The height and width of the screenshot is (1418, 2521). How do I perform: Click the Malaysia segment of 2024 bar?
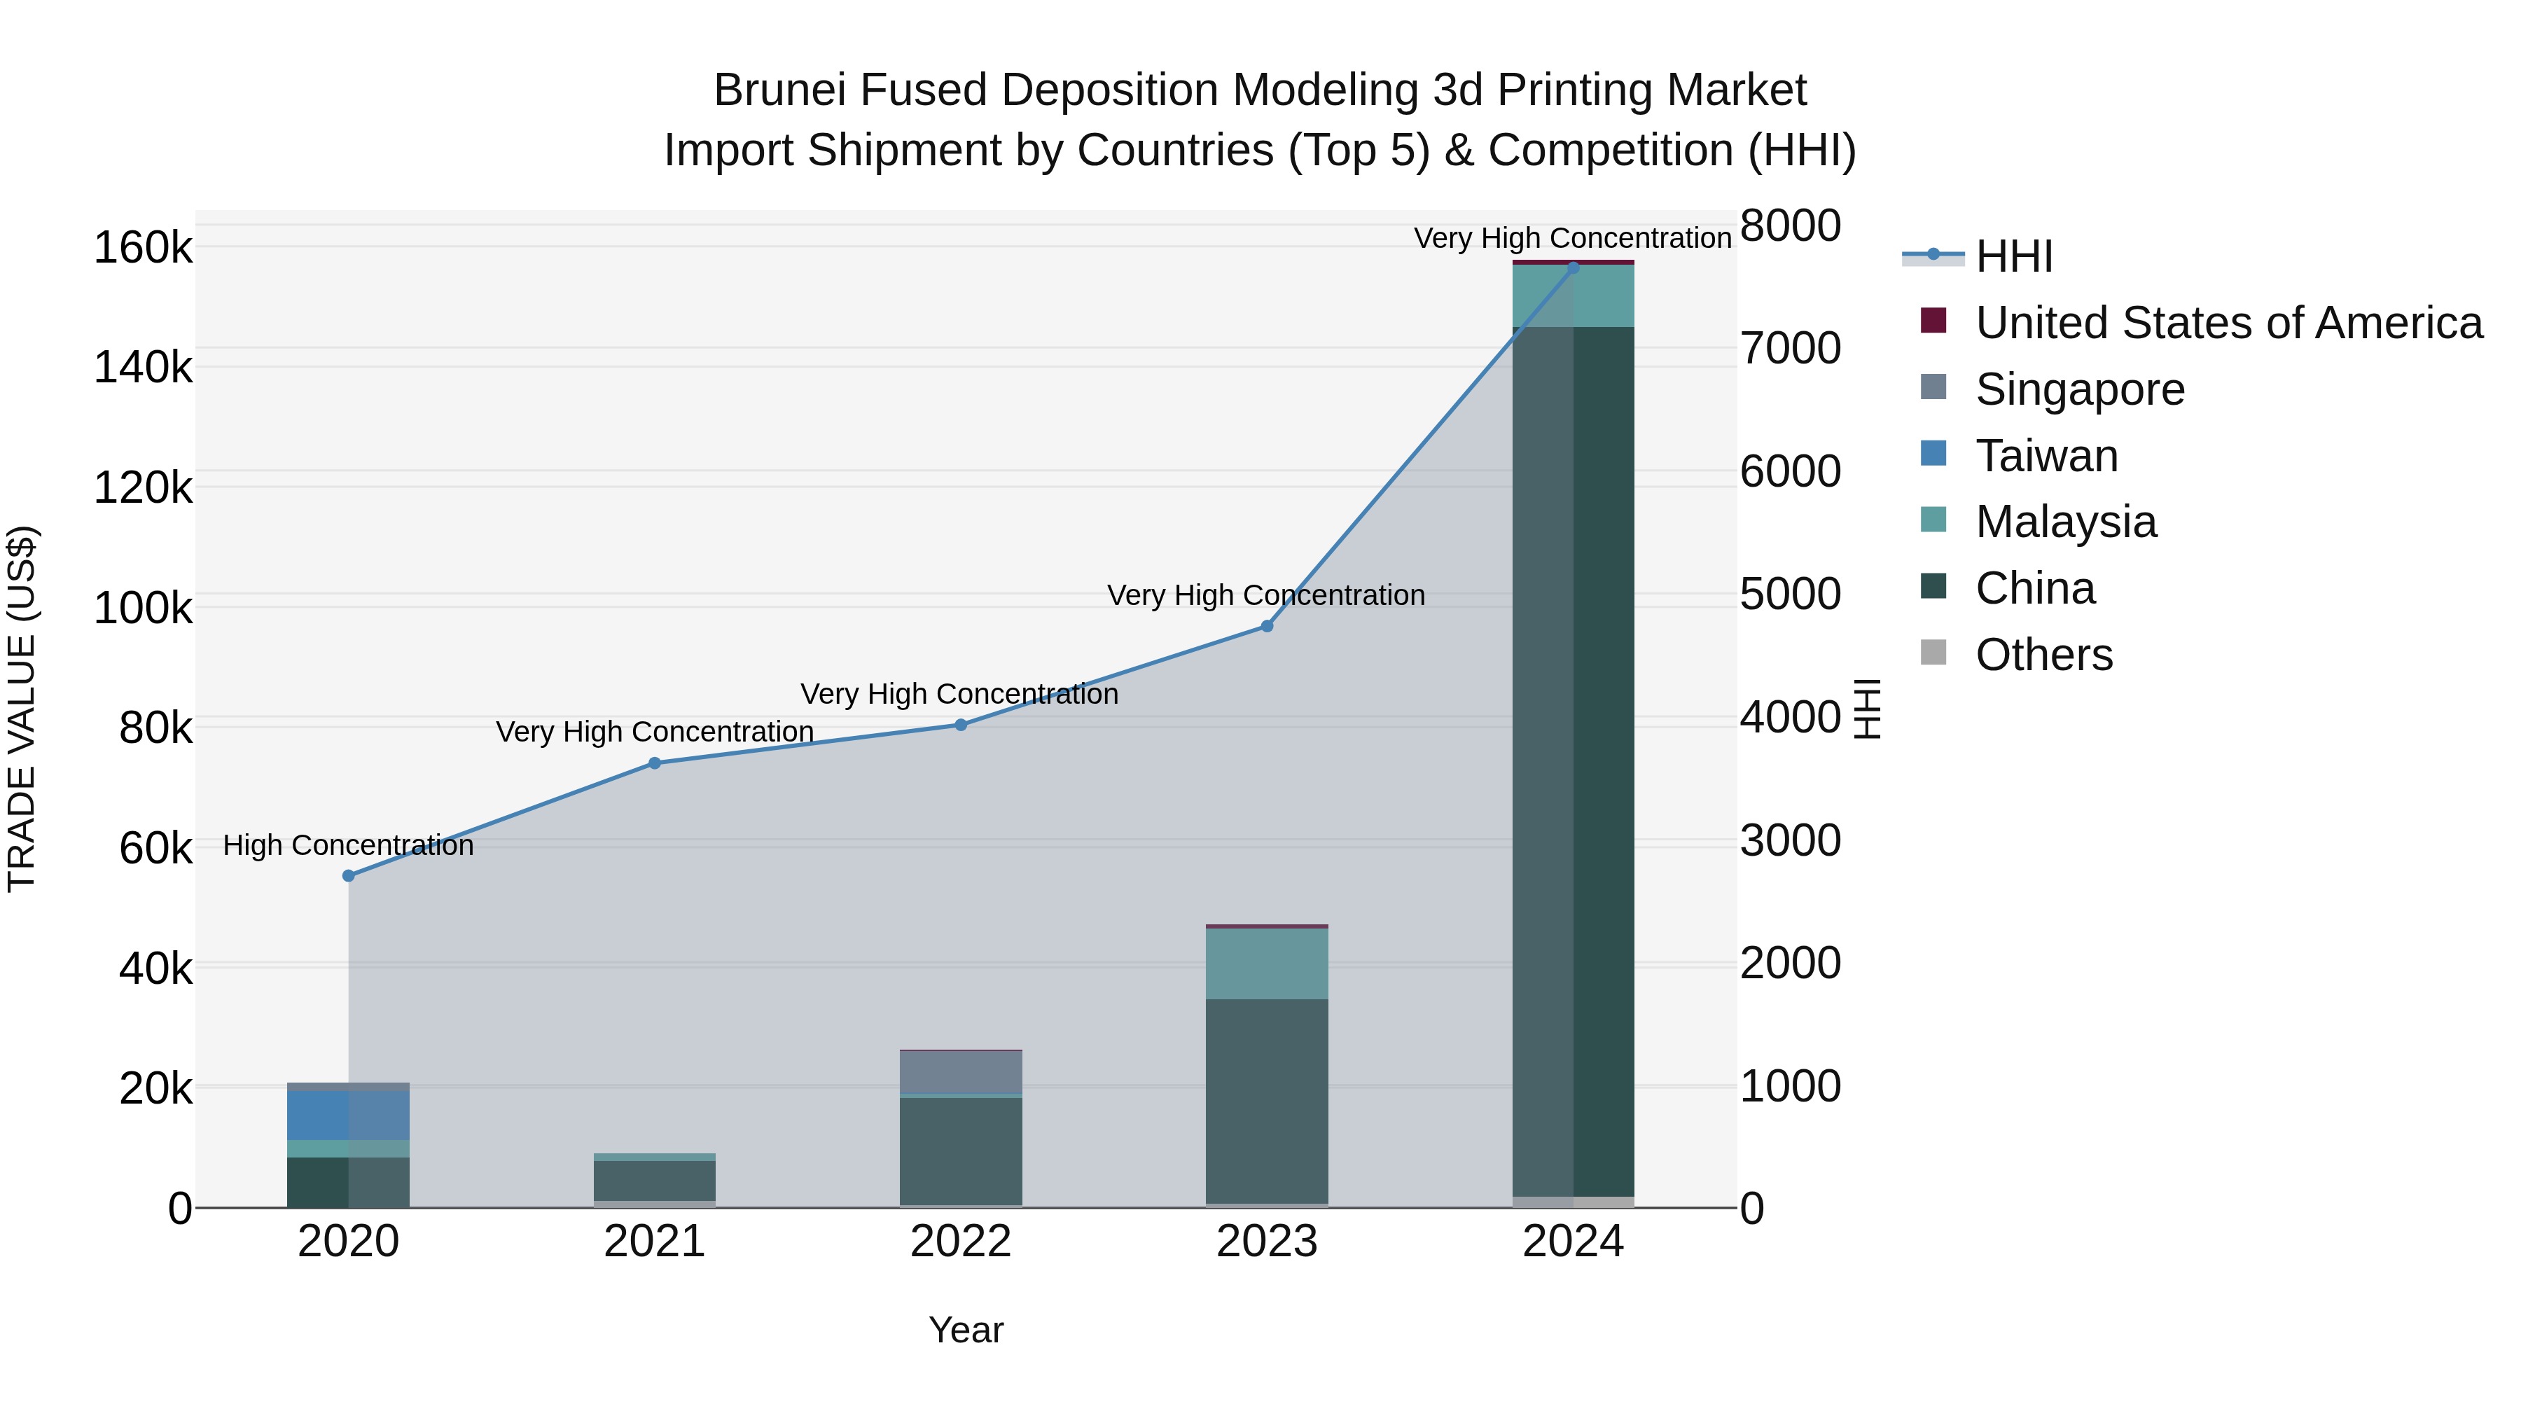pos(1574,296)
